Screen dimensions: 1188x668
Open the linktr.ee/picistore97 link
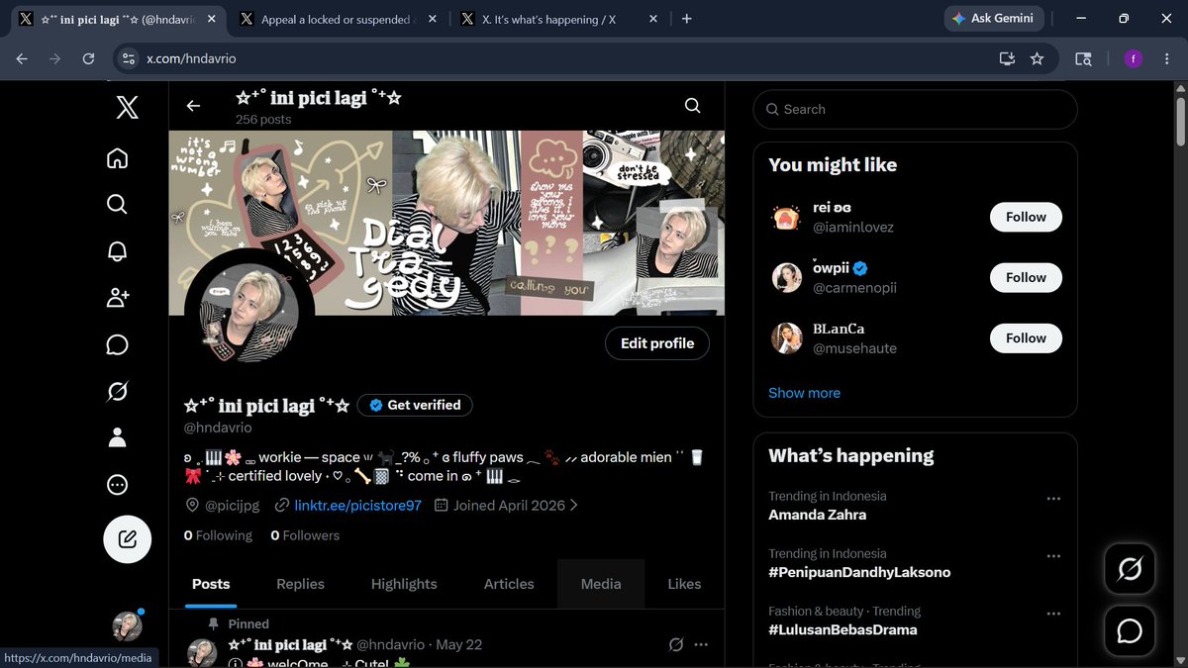tap(357, 505)
